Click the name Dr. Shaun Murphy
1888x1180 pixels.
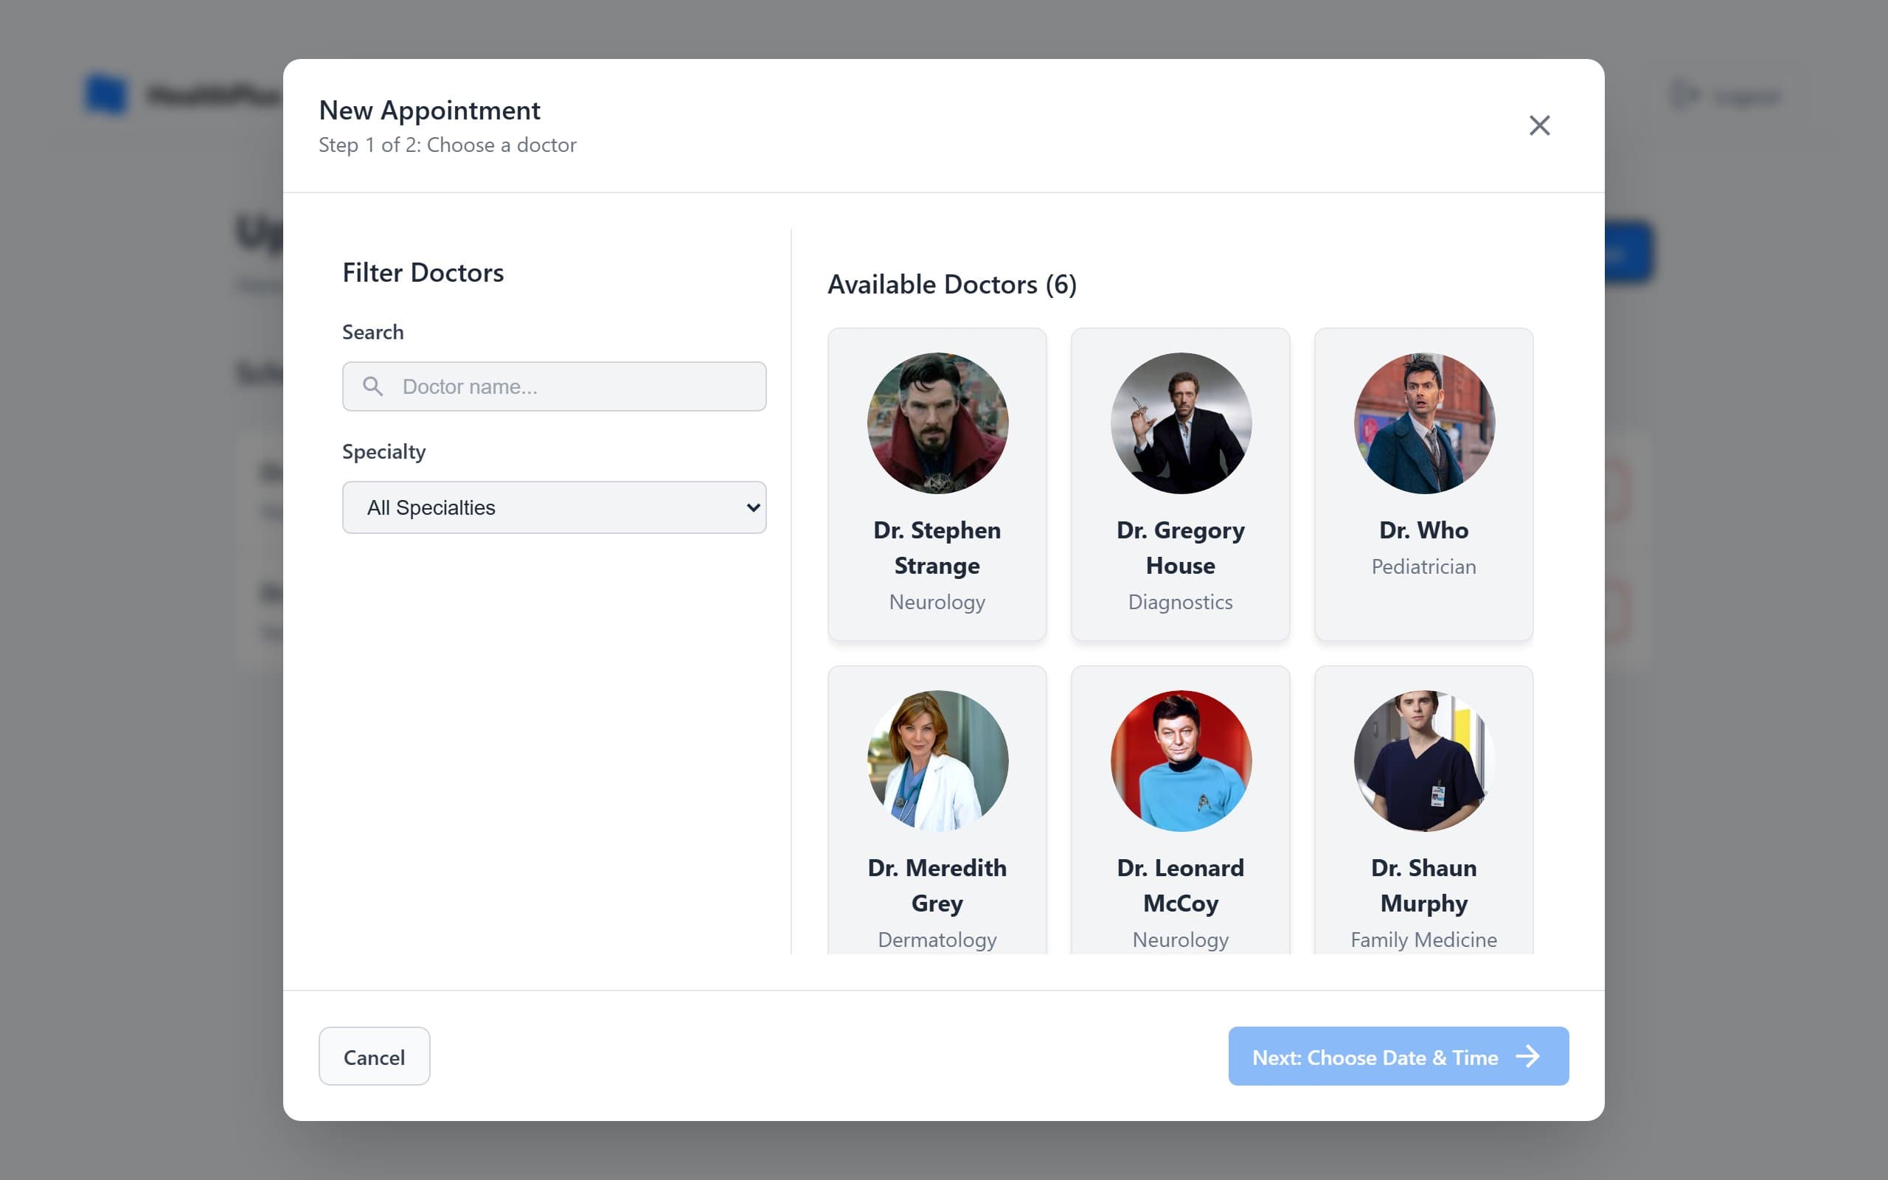click(x=1424, y=886)
